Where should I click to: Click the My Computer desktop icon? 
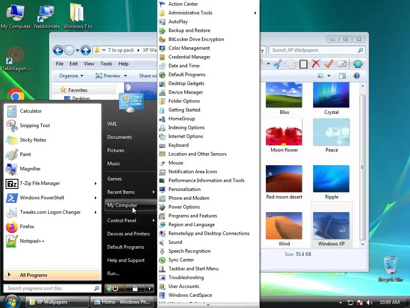[16, 16]
